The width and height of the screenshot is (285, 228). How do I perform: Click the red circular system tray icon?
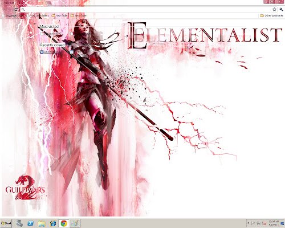click(x=264, y=223)
